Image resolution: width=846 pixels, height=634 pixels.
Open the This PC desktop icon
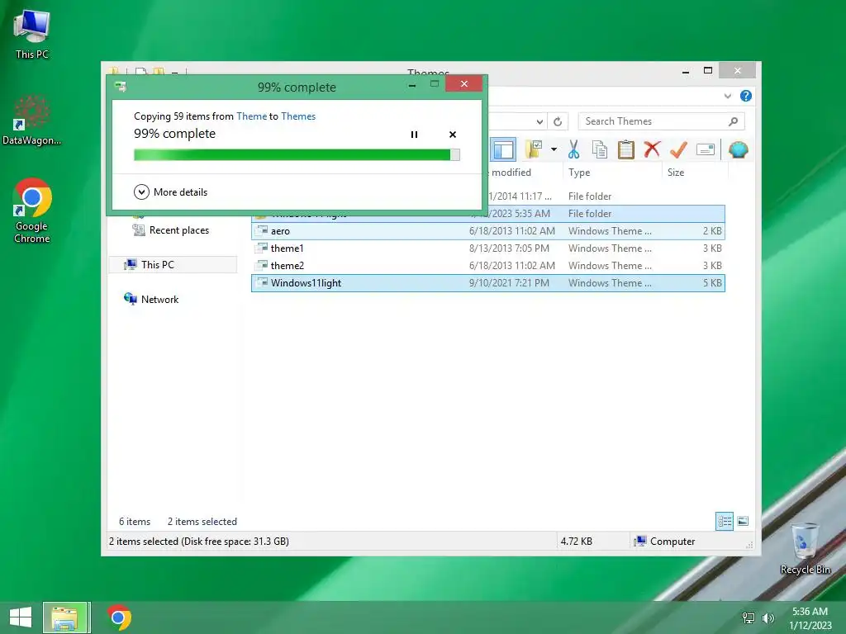click(32, 35)
